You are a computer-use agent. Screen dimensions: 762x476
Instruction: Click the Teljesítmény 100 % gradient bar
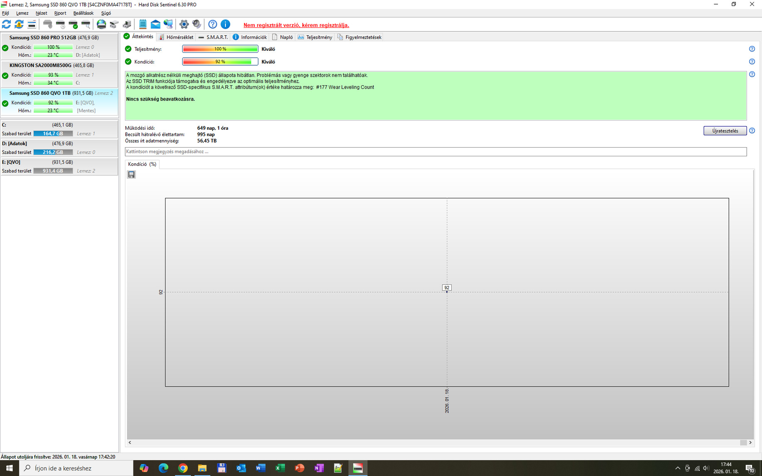click(x=220, y=49)
